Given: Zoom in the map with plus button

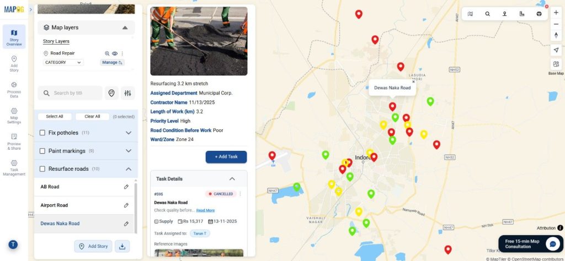Looking at the screenshot, I should (556, 13).
